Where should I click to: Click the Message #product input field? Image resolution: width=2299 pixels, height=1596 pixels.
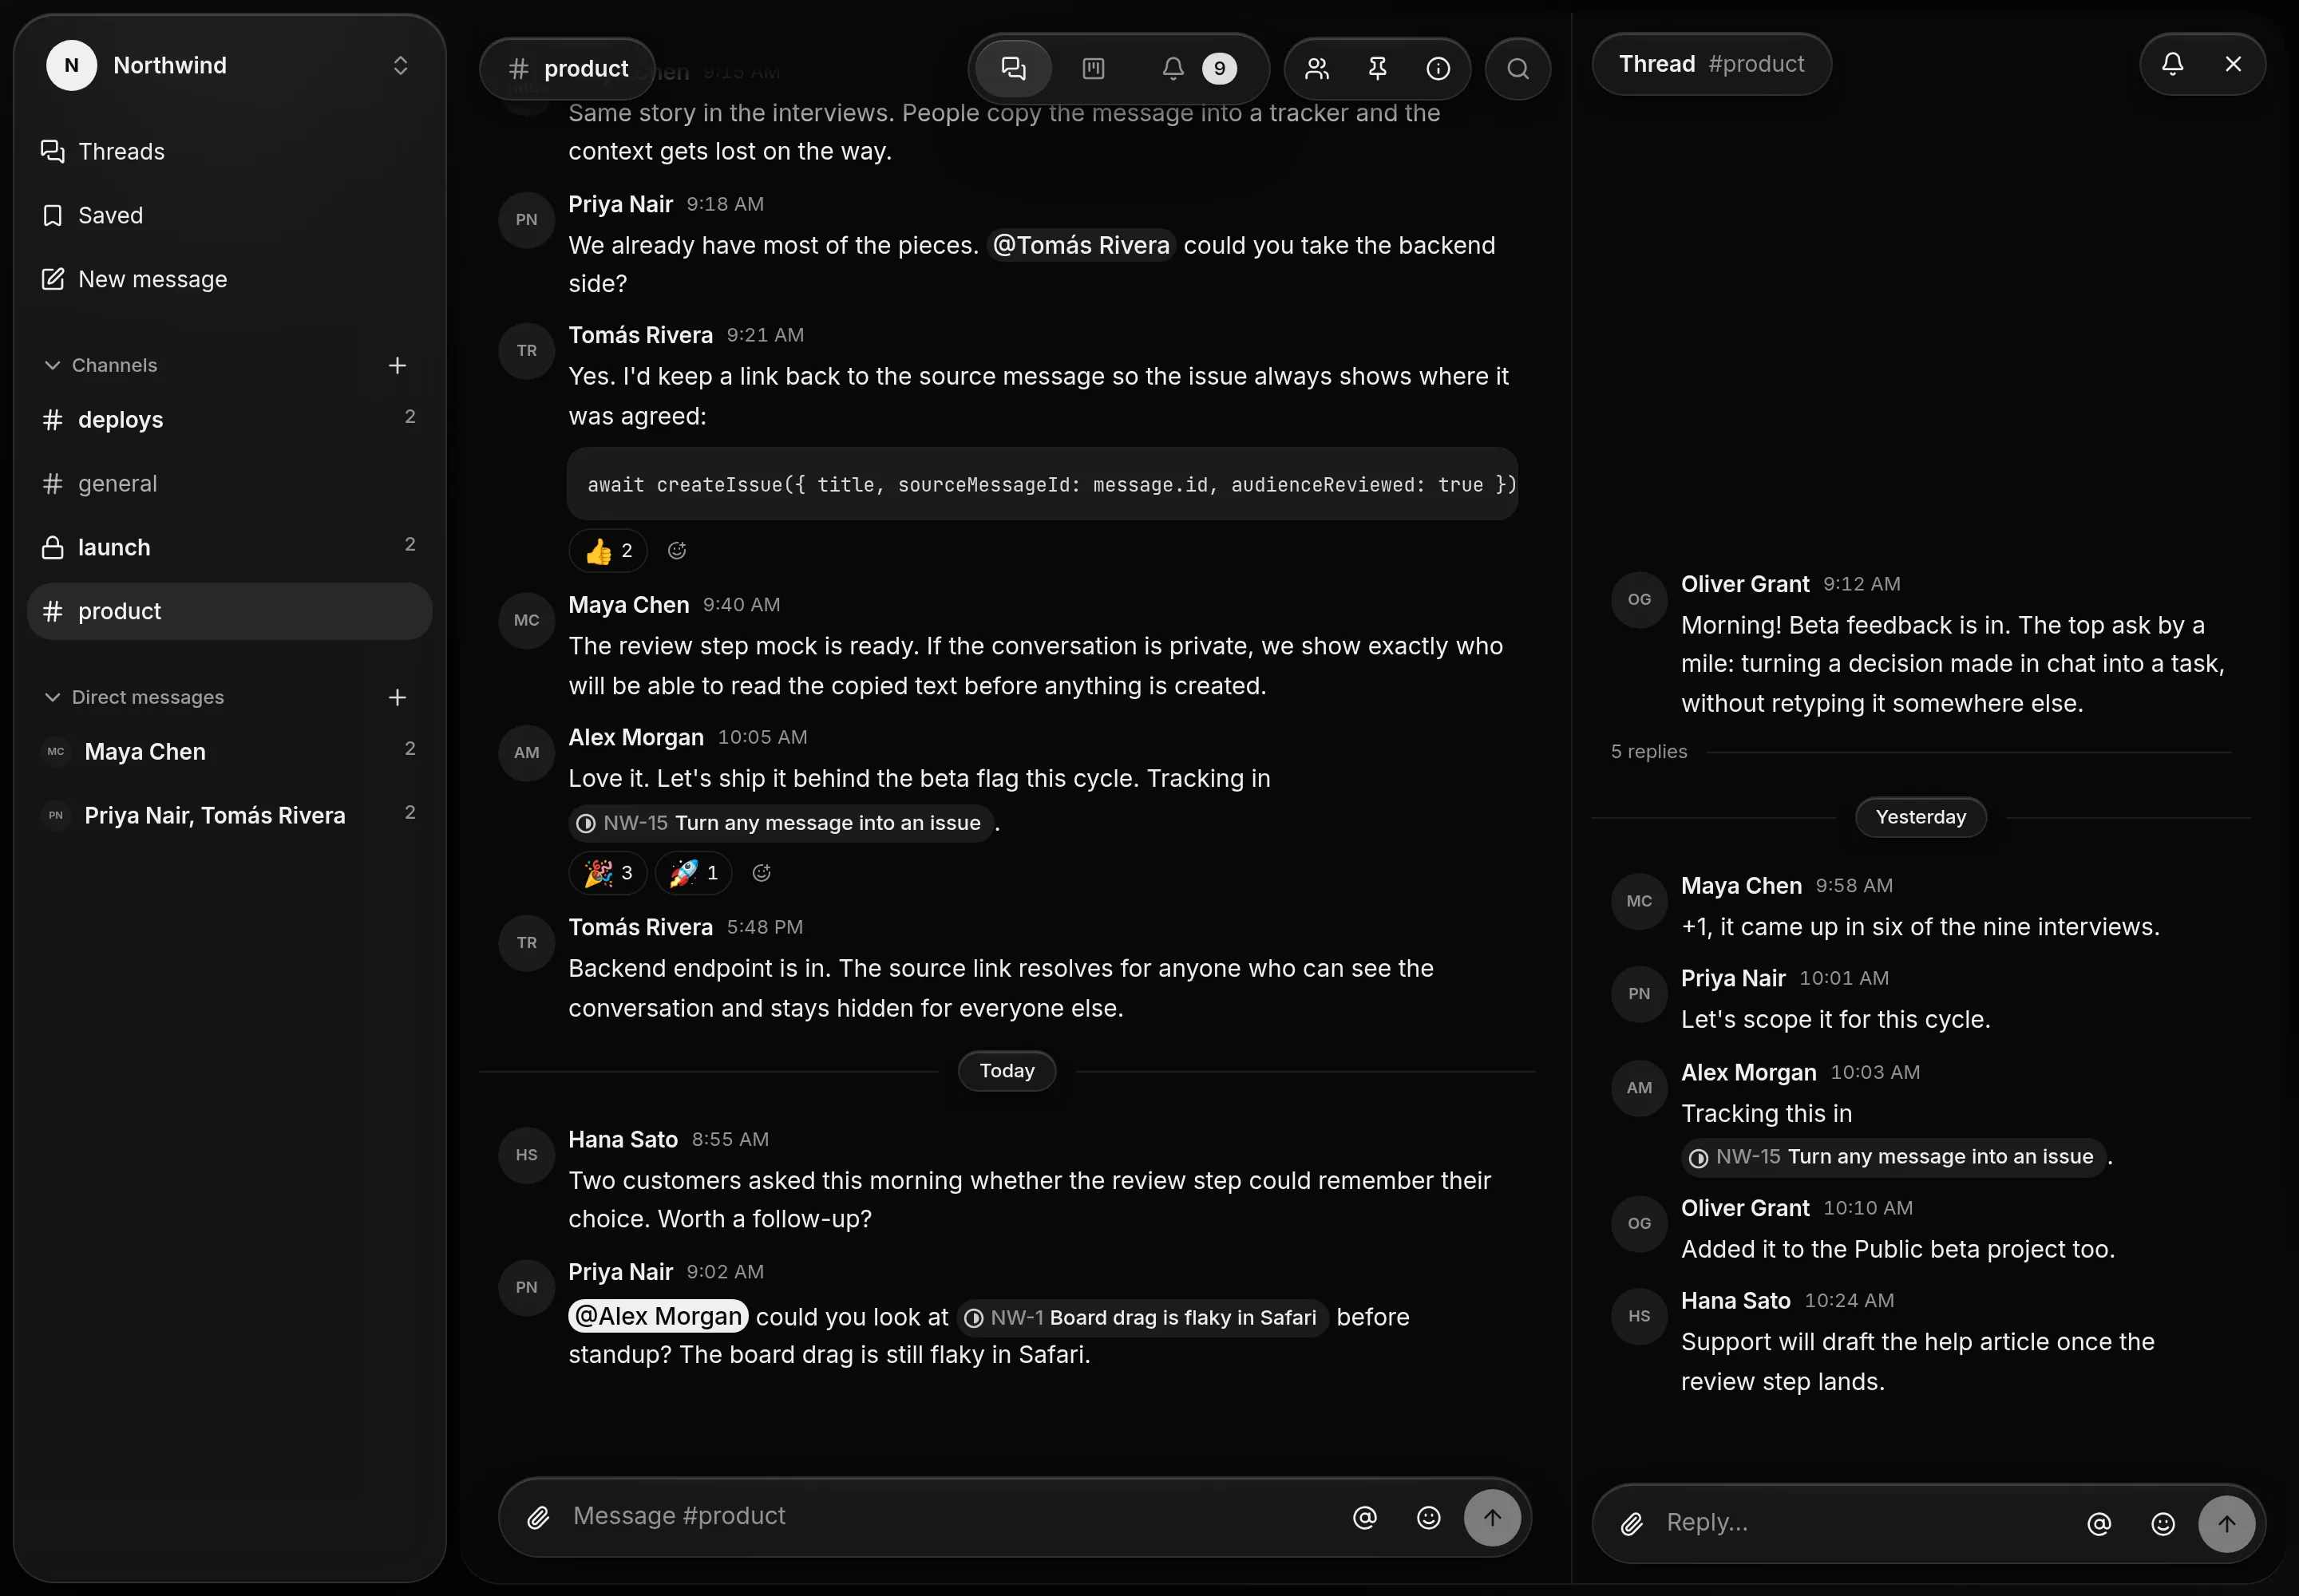click(x=951, y=1517)
